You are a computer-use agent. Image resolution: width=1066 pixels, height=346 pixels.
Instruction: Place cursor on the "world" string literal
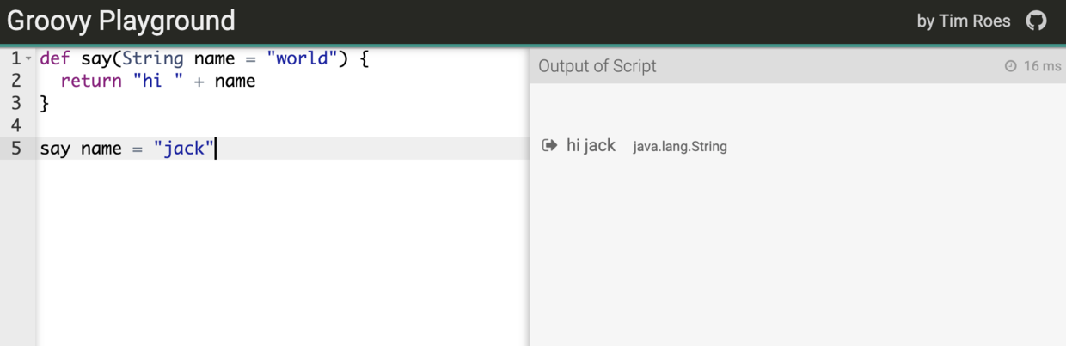point(303,59)
